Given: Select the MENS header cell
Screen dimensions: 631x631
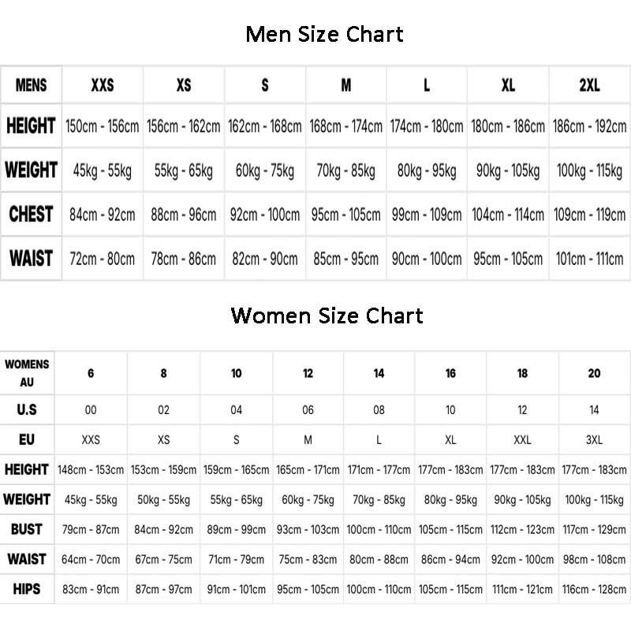Looking at the screenshot, I should [x=32, y=85].
